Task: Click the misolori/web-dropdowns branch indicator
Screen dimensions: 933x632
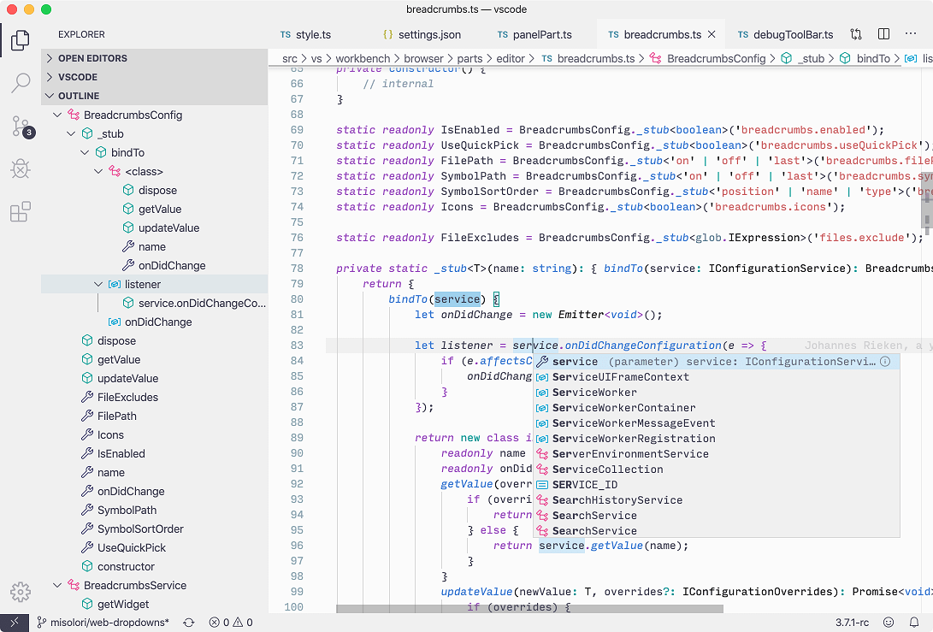Action: pos(102,623)
